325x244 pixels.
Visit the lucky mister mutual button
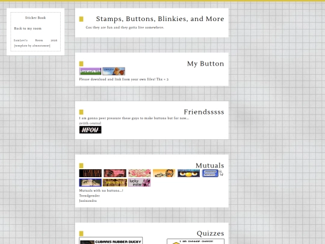click(x=140, y=183)
